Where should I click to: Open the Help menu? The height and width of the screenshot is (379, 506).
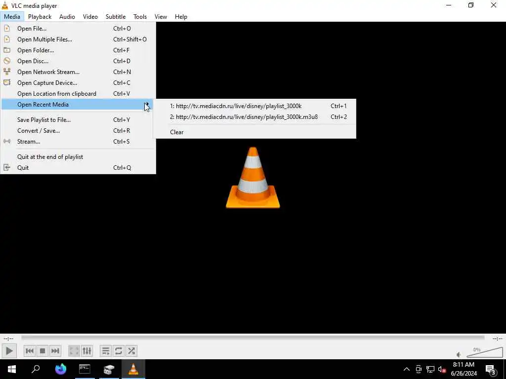point(181,16)
